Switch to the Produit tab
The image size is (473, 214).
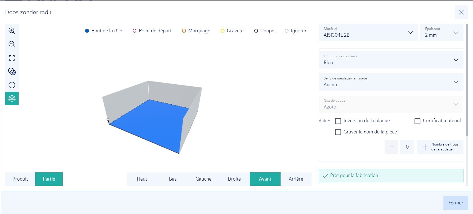coord(20,179)
